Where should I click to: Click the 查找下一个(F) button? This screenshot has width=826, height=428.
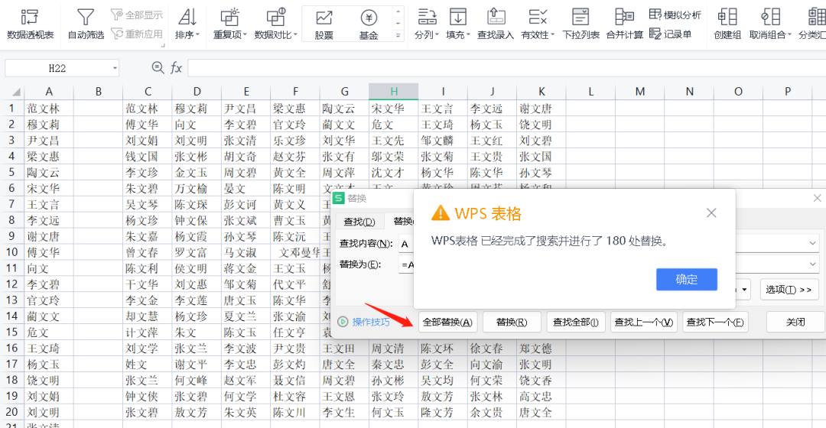[715, 323]
